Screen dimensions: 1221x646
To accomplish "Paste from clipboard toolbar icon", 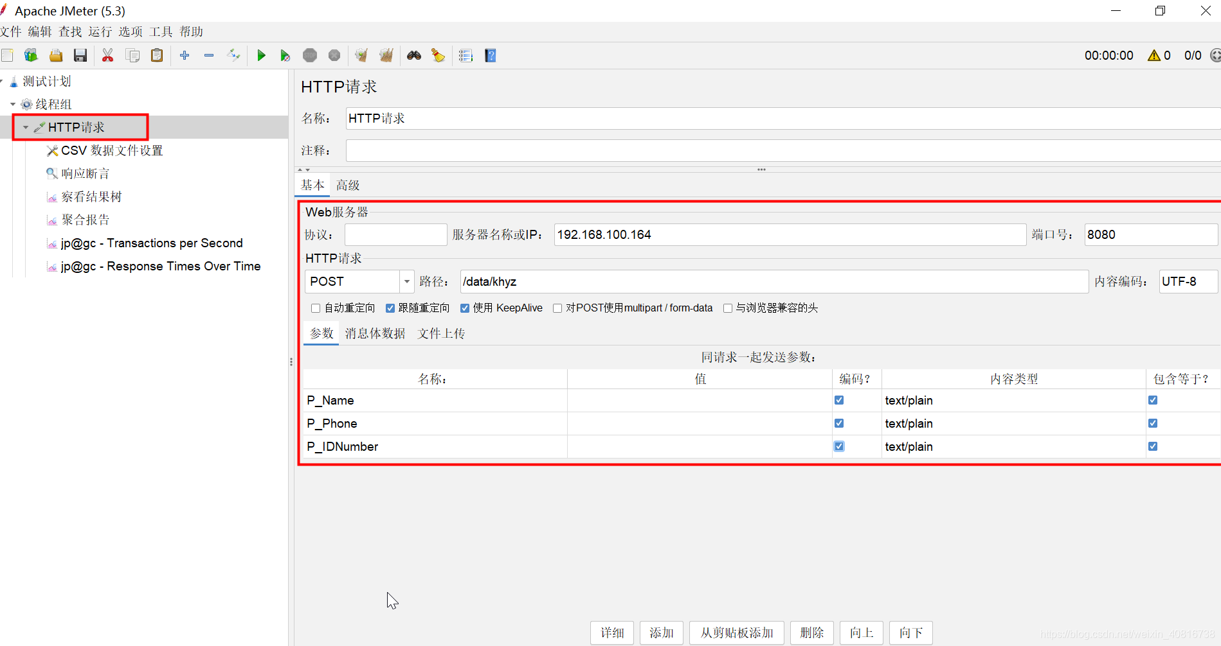I will click(x=157, y=55).
